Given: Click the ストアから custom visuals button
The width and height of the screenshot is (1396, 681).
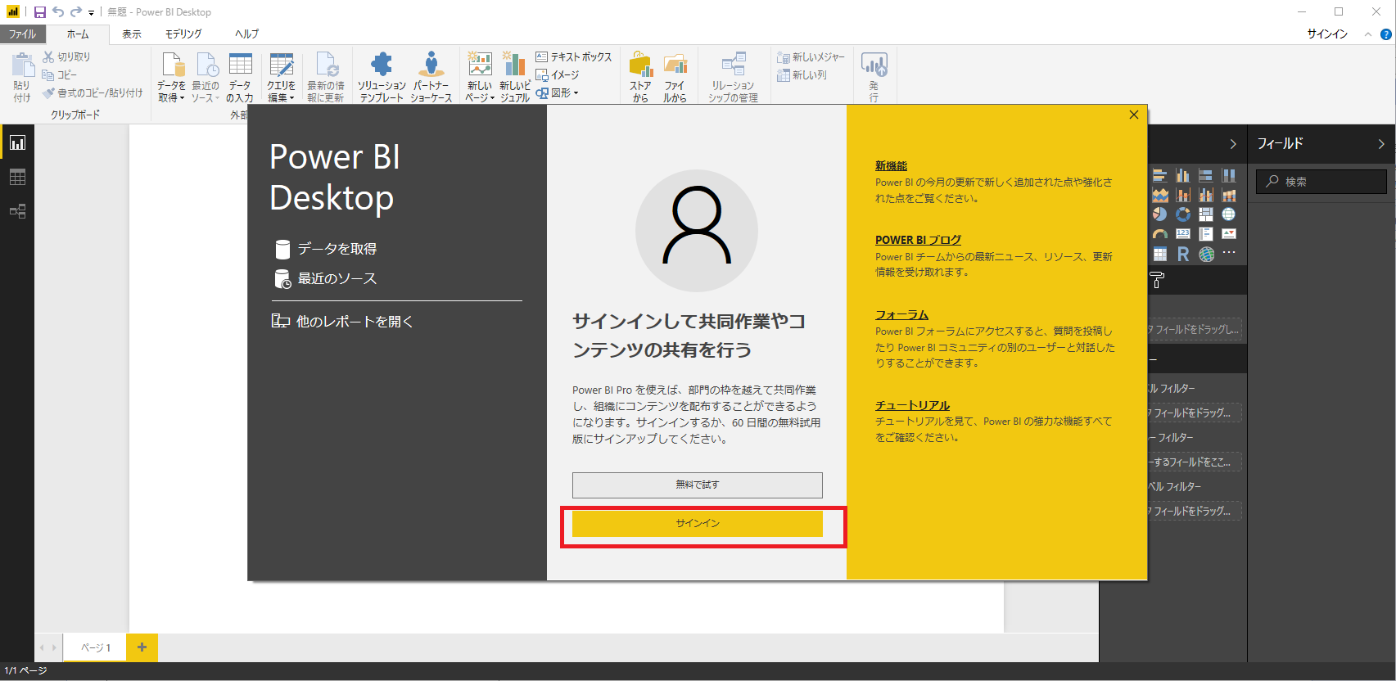Looking at the screenshot, I should [x=640, y=76].
